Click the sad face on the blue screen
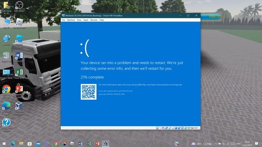262x147 pixels. (85, 48)
